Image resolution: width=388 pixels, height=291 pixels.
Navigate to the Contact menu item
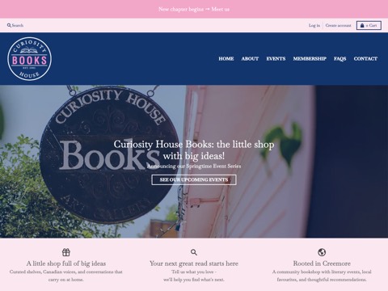click(365, 59)
